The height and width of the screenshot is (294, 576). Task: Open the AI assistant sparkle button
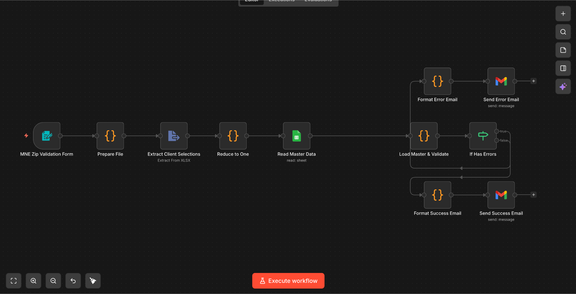563,86
